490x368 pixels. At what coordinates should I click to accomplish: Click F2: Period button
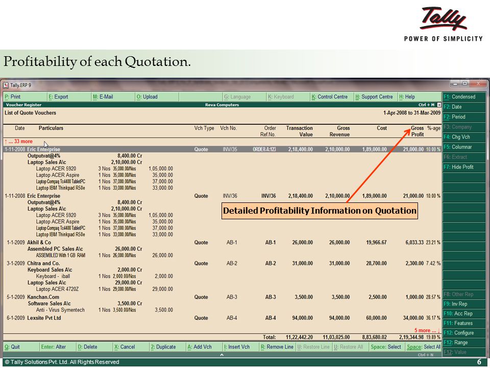pyautogui.click(x=464, y=117)
